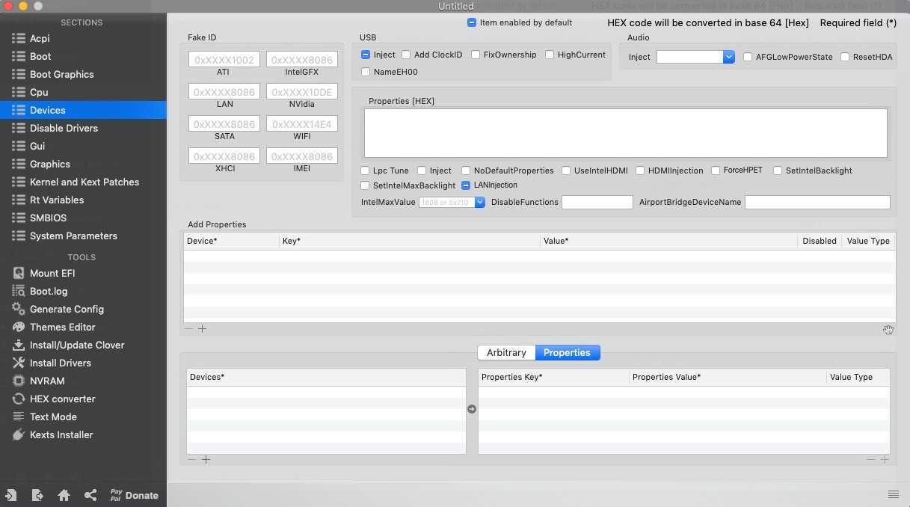Switch to the Arbitrary tab

tap(506, 352)
